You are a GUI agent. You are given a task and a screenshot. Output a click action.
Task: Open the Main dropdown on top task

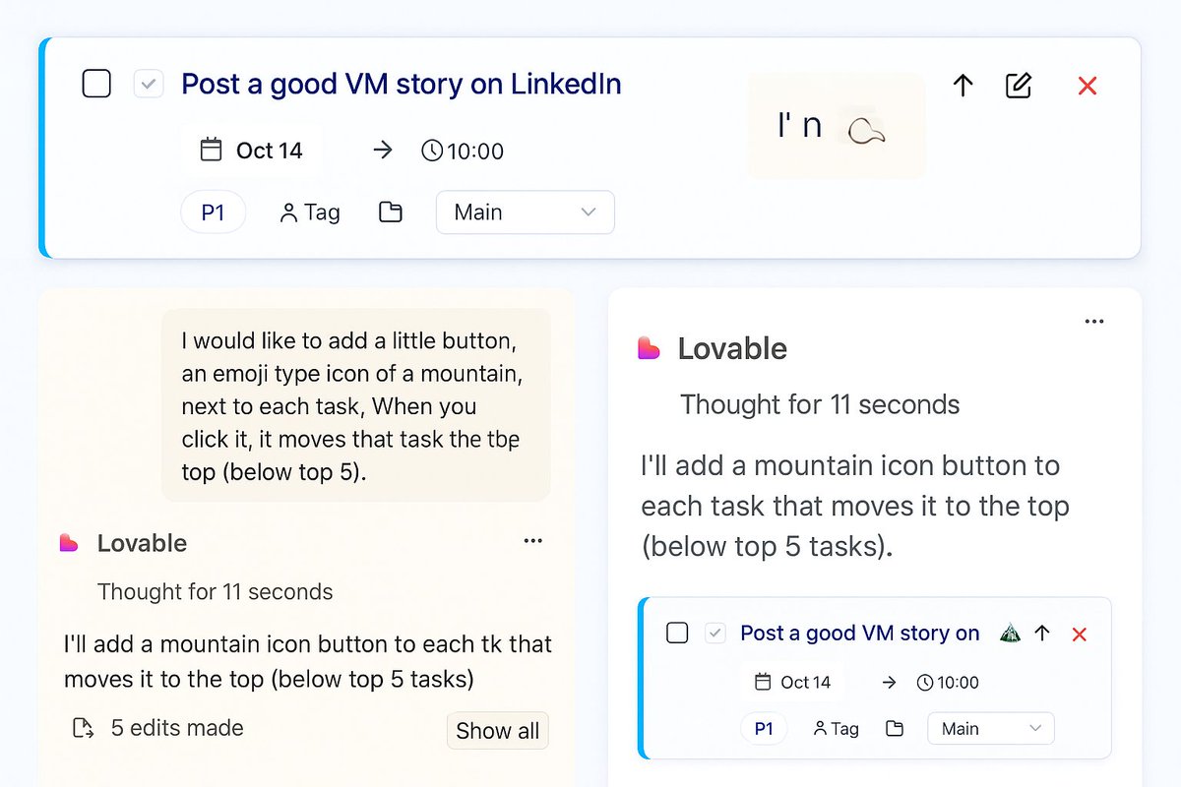pyautogui.click(x=526, y=212)
